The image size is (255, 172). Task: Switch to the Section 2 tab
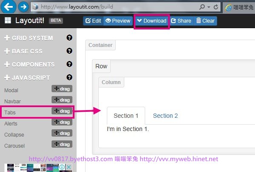tap(165, 116)
